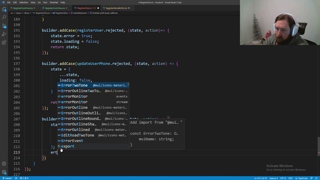Viewport: 320px width, 180px height.
Task: Click the 'return state;' statement
Action: [x=64, y=47]
